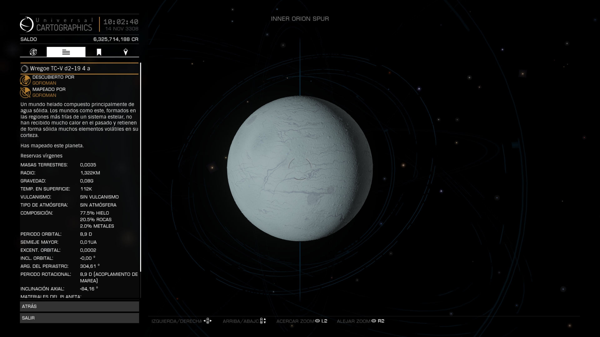Open the location marker tab
The width and height of the screenshot is (600, 337).
(126, 52)
